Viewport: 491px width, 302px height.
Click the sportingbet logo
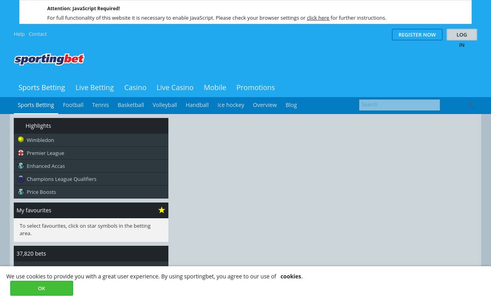click(49, 59)
